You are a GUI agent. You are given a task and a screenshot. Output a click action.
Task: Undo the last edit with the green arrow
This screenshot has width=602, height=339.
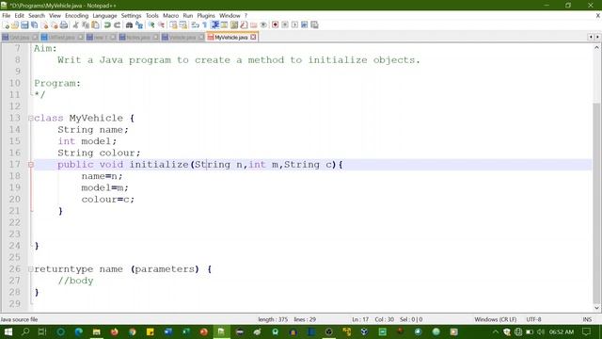point(107,25)
